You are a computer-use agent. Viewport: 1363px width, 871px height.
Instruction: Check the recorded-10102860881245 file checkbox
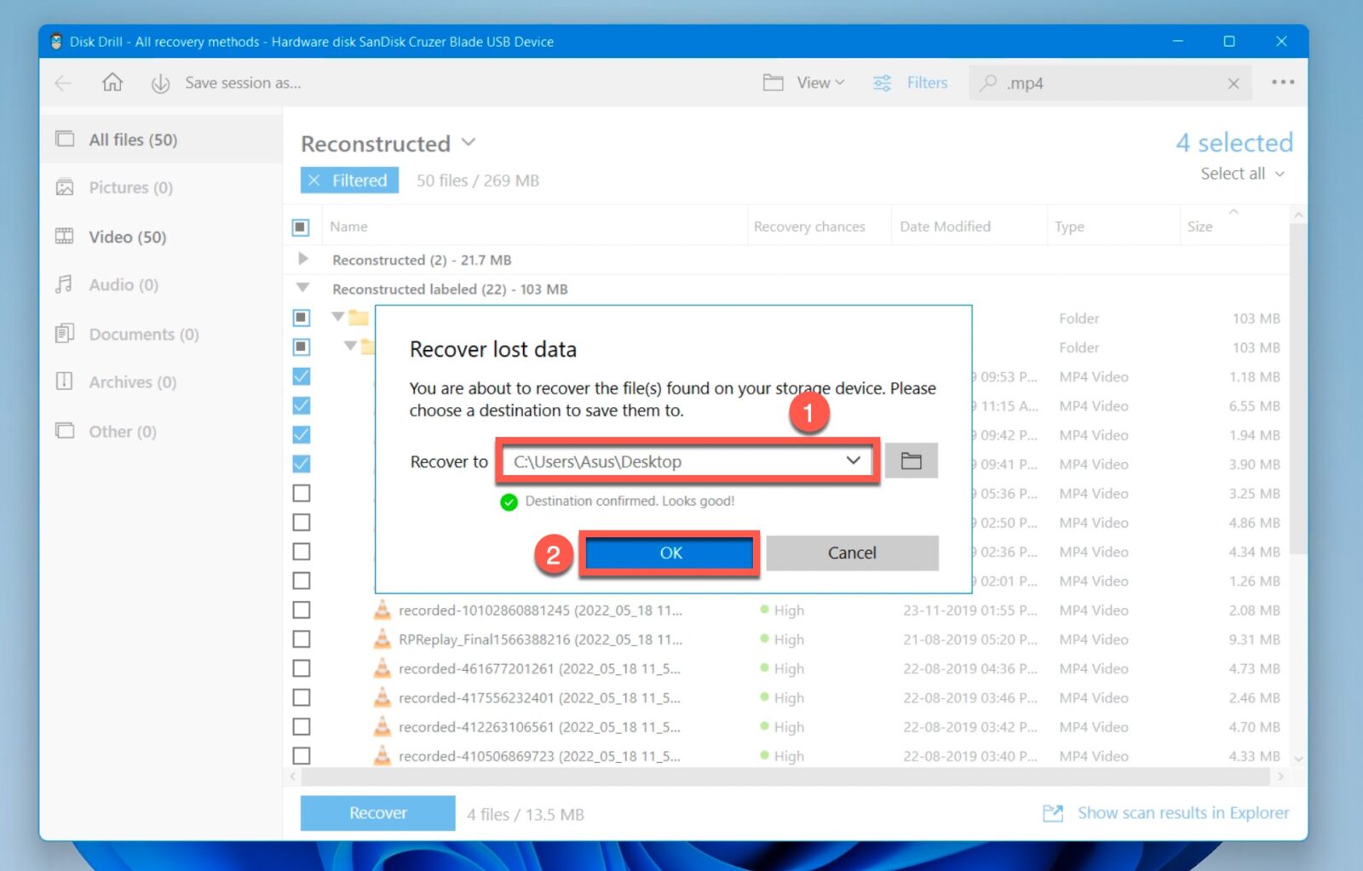301,610
